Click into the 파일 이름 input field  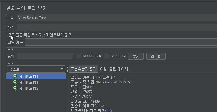121,42
